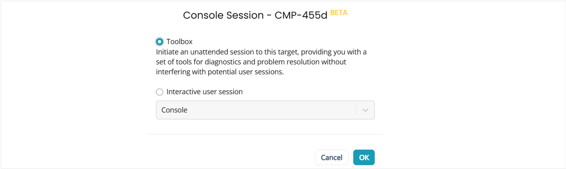Expand the dropdown using its chevron arrow
This screenshot has height=169, width=566.
[365, 110]
